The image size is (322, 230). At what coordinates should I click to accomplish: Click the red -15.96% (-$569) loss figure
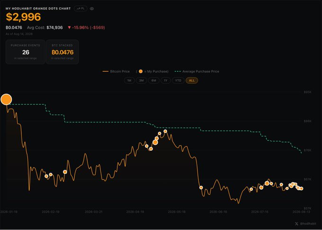(86, 28)
